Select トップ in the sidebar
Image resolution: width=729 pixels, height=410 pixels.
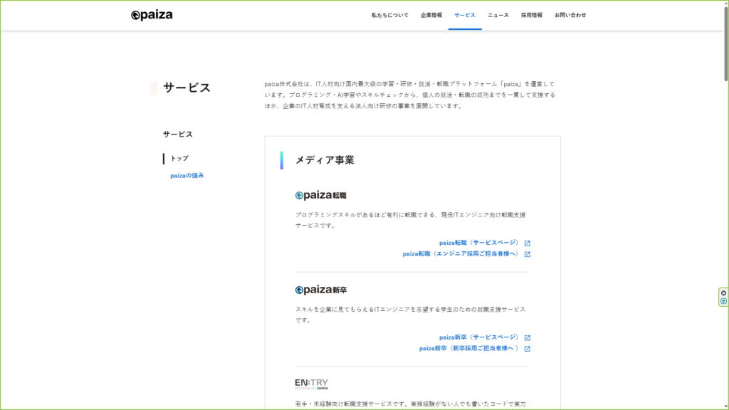[179, 159]
